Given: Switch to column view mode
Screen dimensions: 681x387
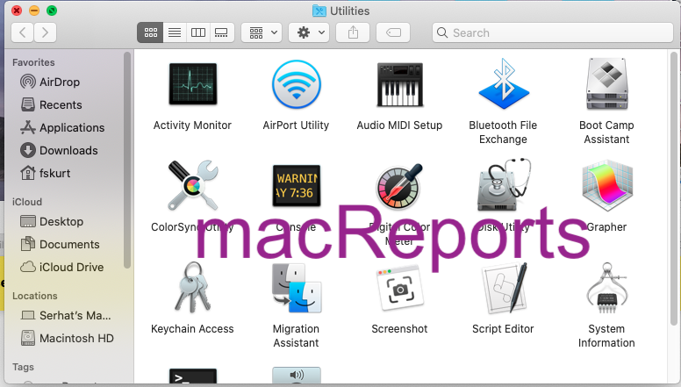Looking at the screenshot, I should [x=198, y=32].
